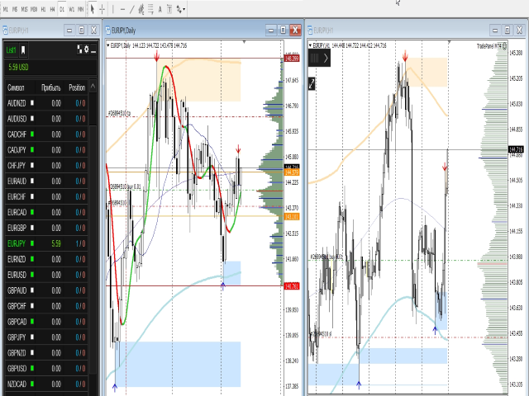
Task: Select the CHFJPY row
Action: (46, 165)
